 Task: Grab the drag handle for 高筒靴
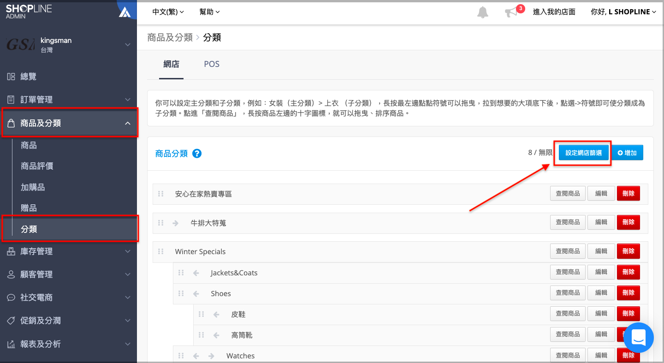(201, 335)
